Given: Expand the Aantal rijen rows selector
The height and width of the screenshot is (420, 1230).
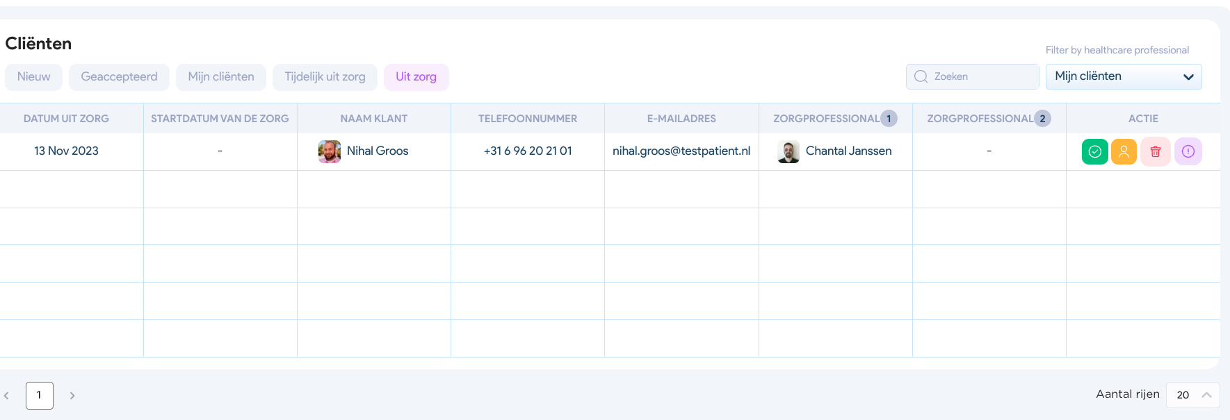Looking at the screenshot, I should pos(1192,395).
